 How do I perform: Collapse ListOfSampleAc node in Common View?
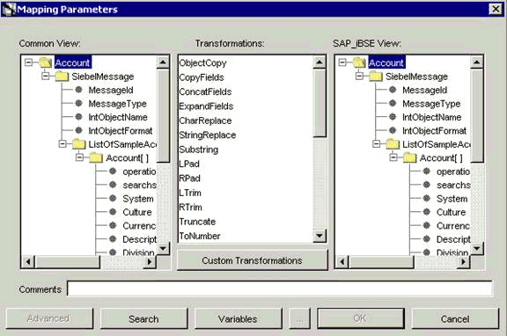click(62, 143)
